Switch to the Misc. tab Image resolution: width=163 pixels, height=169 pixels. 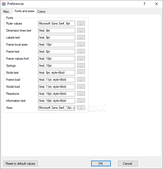(x=7, y=11)
